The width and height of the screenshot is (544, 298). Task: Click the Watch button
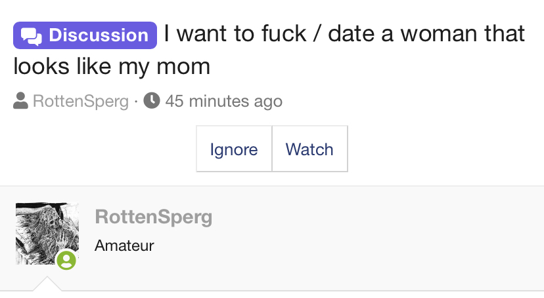309,149
